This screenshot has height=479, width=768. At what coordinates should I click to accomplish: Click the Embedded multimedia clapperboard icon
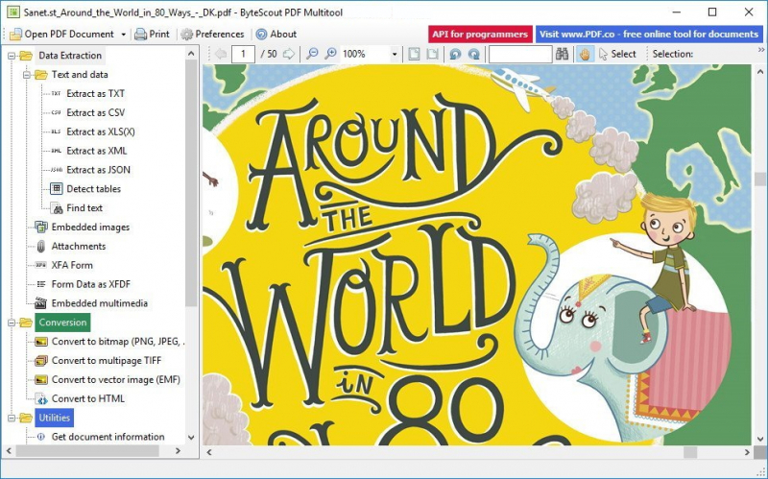pyautogui.click(x=41, y=303)
